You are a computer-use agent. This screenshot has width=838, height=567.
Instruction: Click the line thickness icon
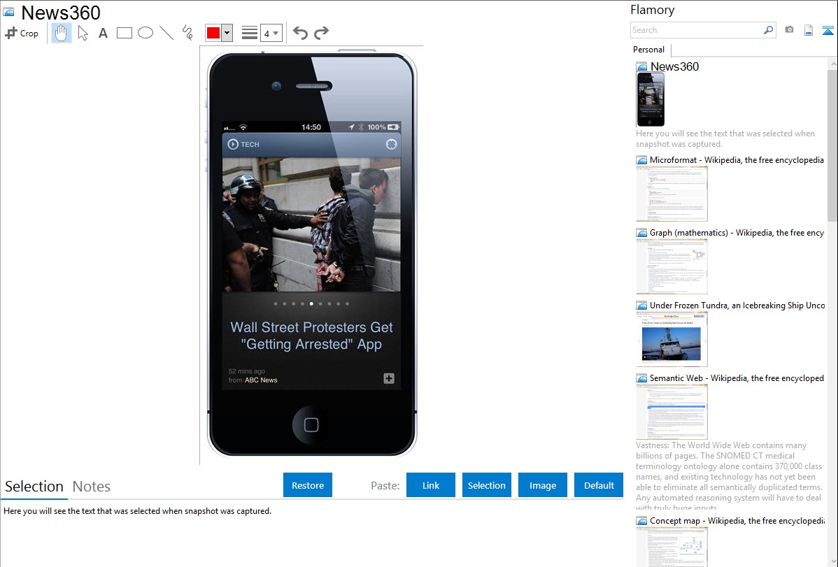[250, 33]
